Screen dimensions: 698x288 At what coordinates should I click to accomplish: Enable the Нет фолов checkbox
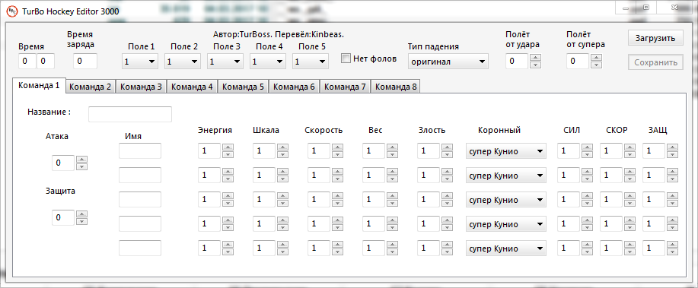click(346, 59)
